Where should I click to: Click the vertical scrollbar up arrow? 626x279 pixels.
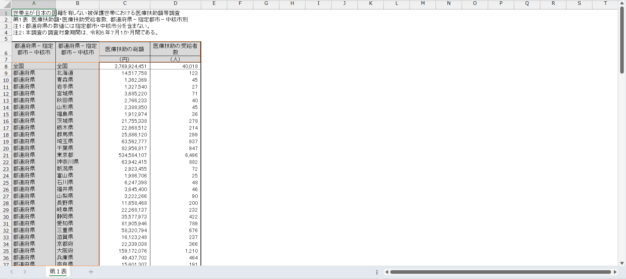[622, 3]
